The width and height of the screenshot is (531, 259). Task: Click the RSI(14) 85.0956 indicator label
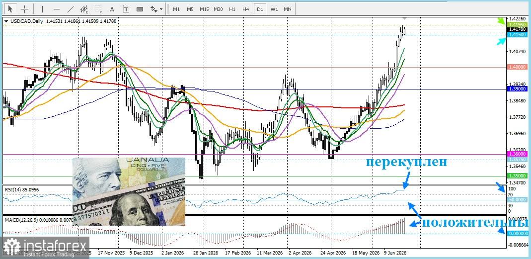[22, 189]
